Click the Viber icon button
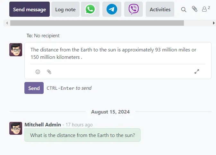Image resolution: width=216 pixels, height=155 pixels. [134, 9]
